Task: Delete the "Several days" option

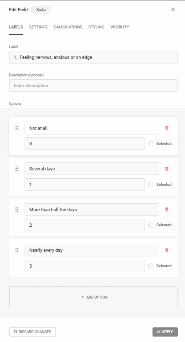Action: 167,169
